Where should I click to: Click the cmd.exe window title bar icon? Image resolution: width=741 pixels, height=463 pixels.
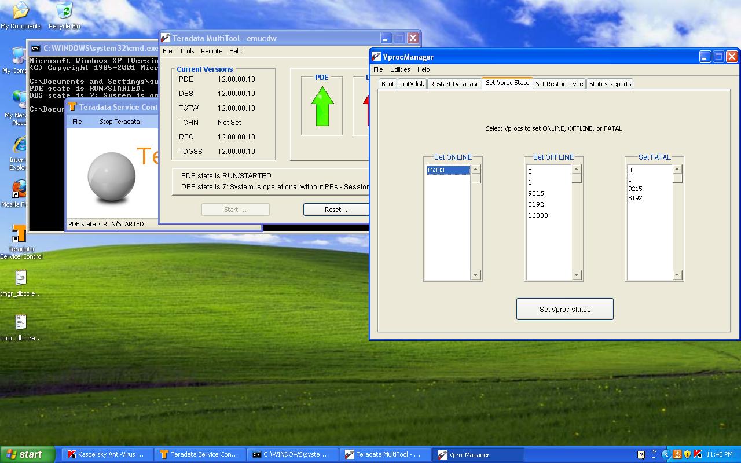(x=35, y=49)
